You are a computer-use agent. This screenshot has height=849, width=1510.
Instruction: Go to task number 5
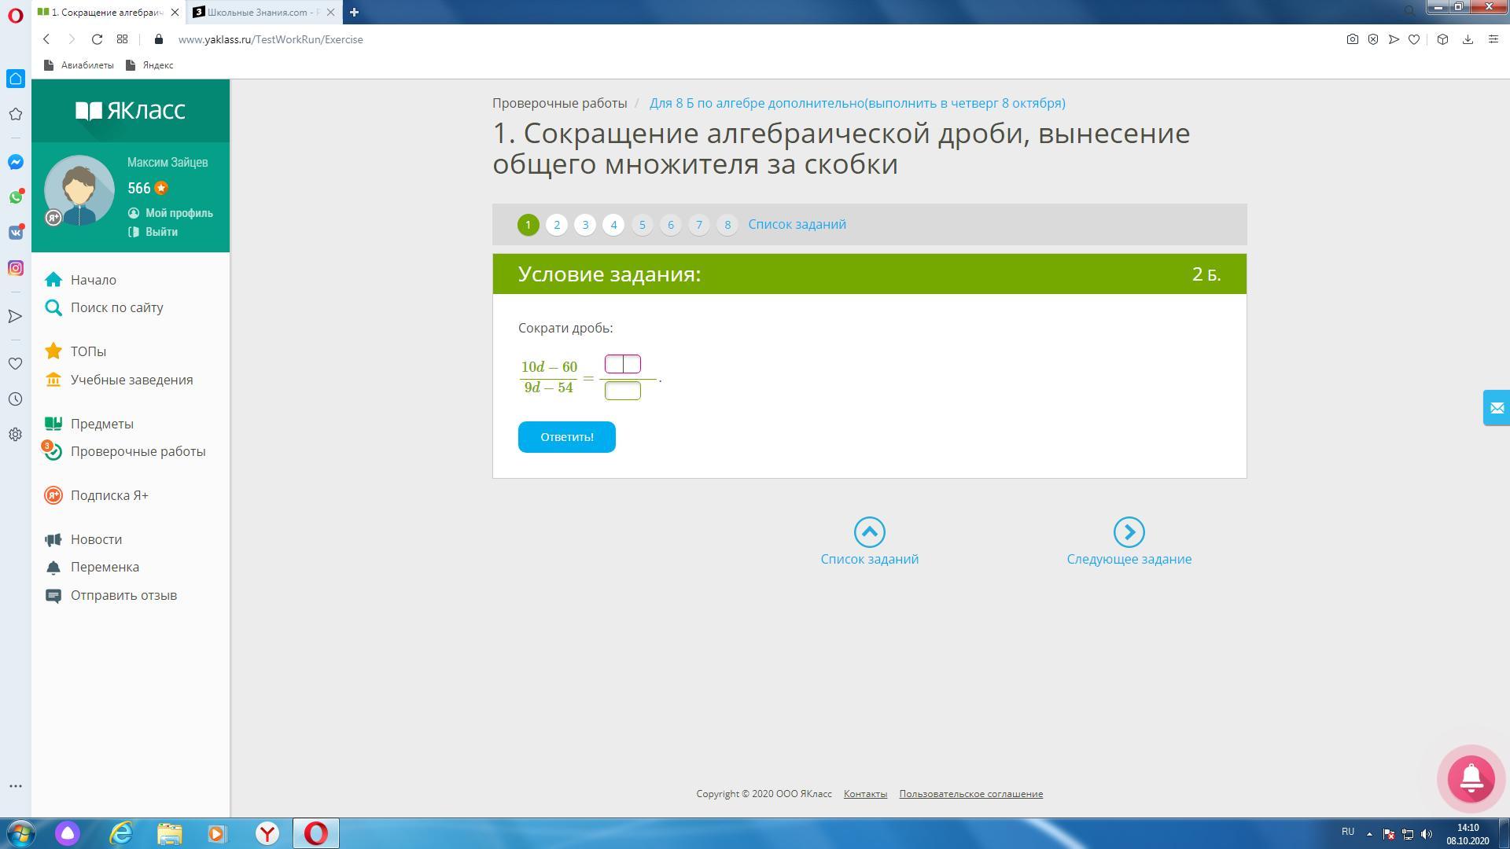click(642, 225)
